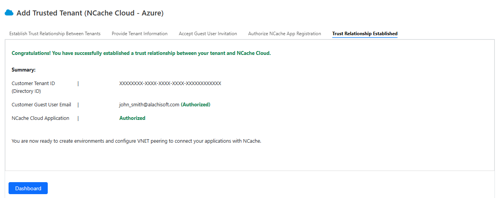The image size is (498, 198).
Task: Click the Customer Tenant ID label
Action: [x=33, y=87]
